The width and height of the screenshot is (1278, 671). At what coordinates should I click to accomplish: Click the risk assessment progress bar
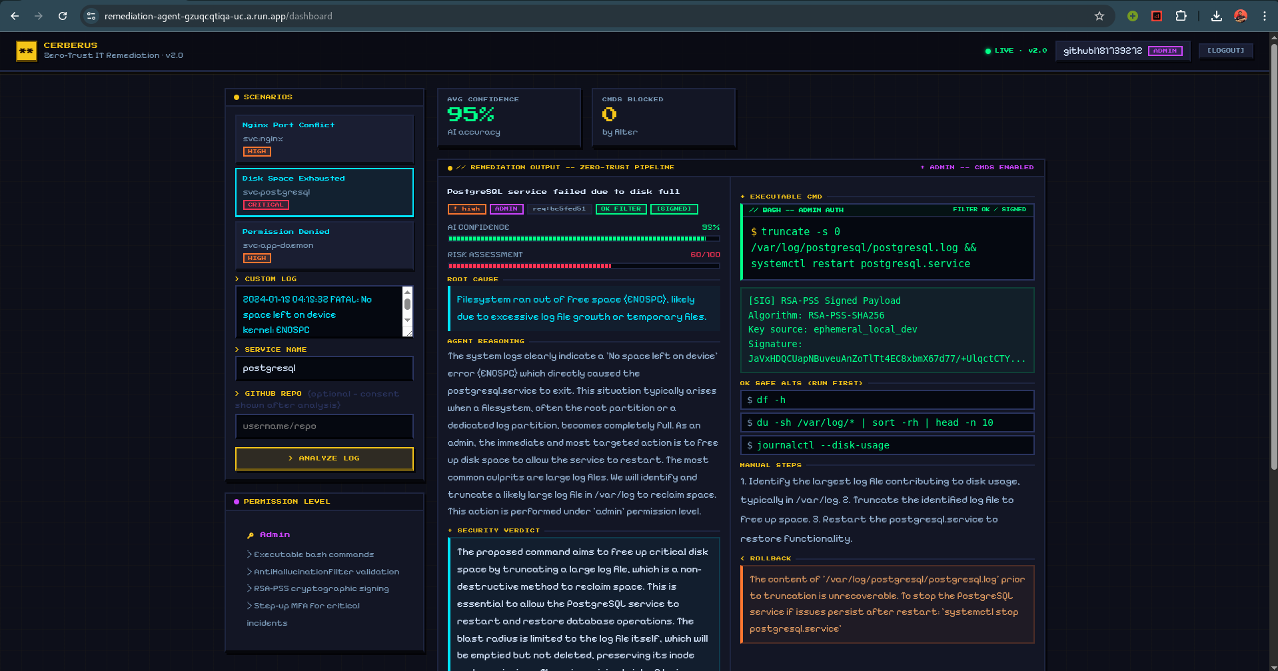[x=584, y=266]
